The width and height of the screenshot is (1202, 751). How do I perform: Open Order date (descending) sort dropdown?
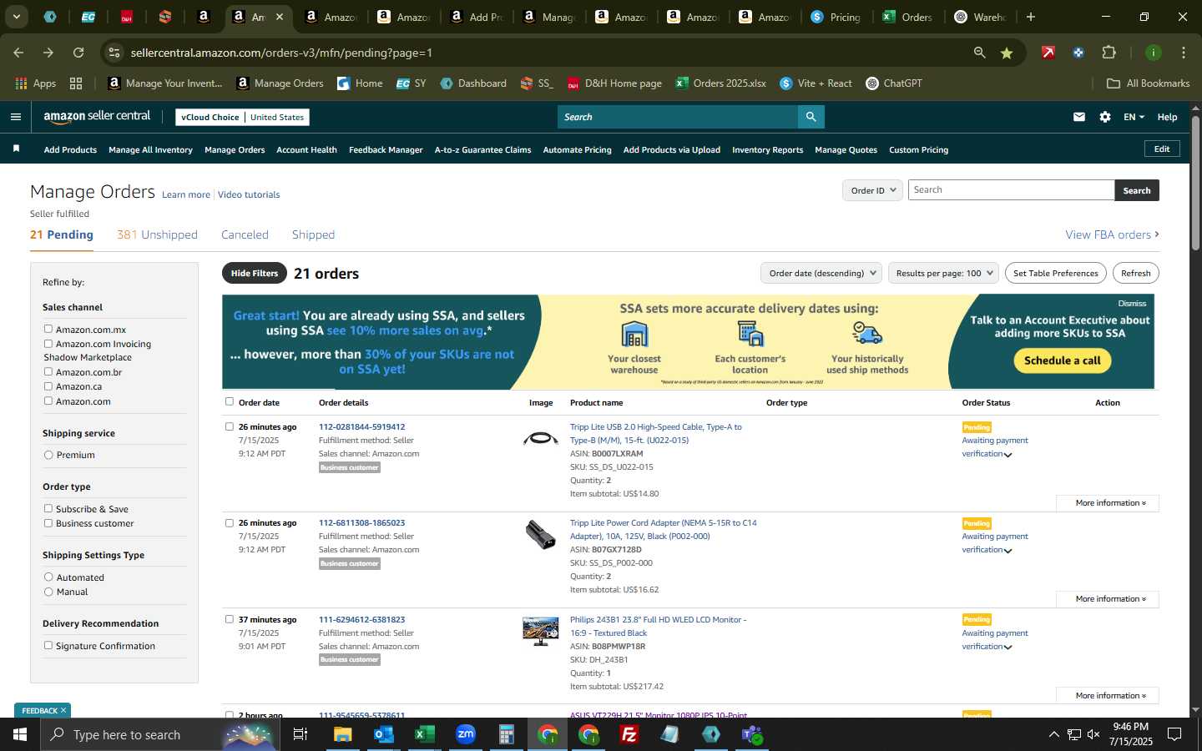click(822, 273)
